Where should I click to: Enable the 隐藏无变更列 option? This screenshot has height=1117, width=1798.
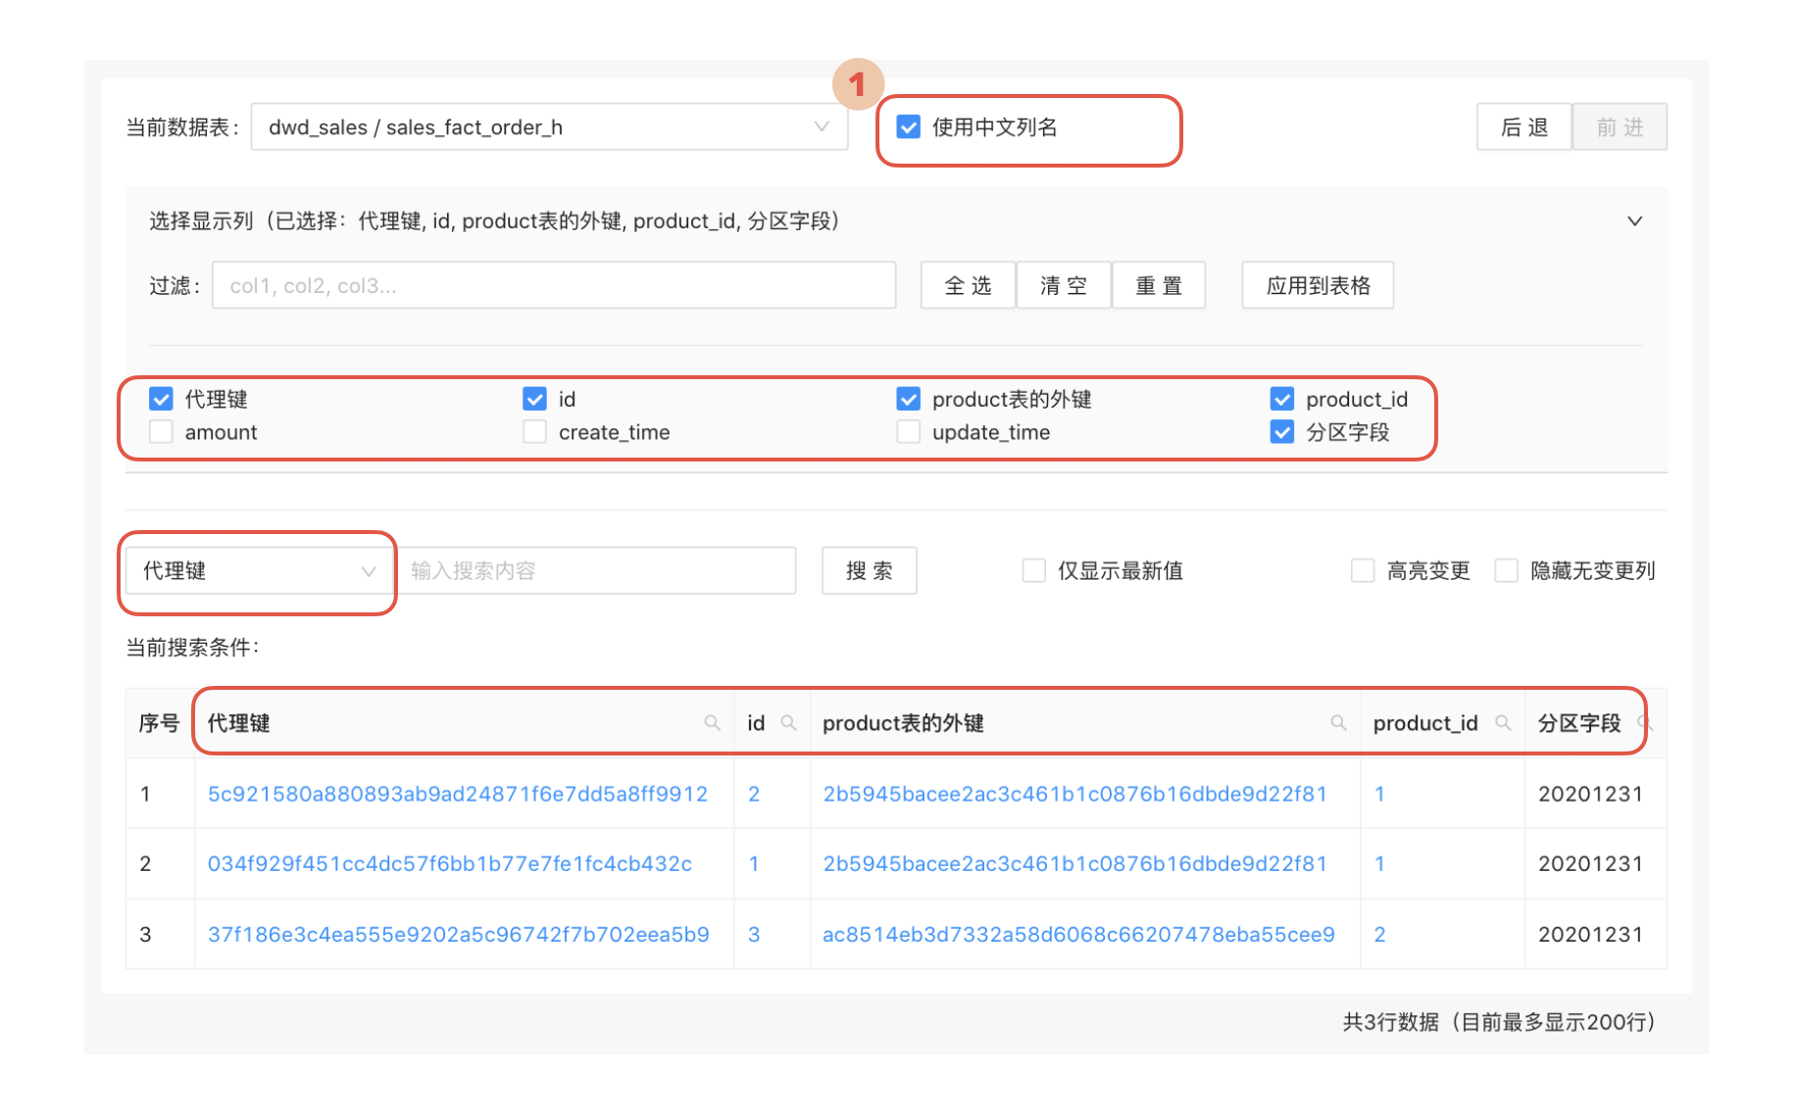(x=1506, y=570)
